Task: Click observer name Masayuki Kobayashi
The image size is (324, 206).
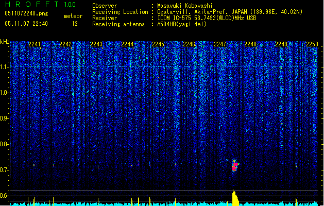Action: point(185,6)
